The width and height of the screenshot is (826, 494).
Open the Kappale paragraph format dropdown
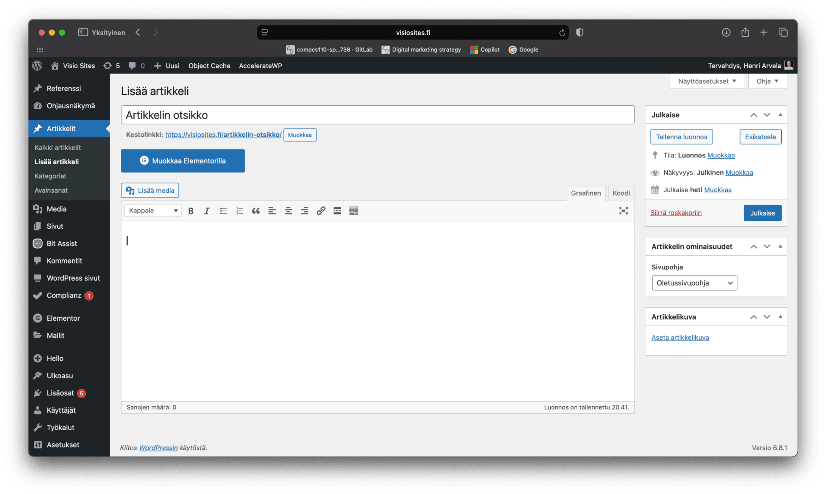tap(153, 211)
